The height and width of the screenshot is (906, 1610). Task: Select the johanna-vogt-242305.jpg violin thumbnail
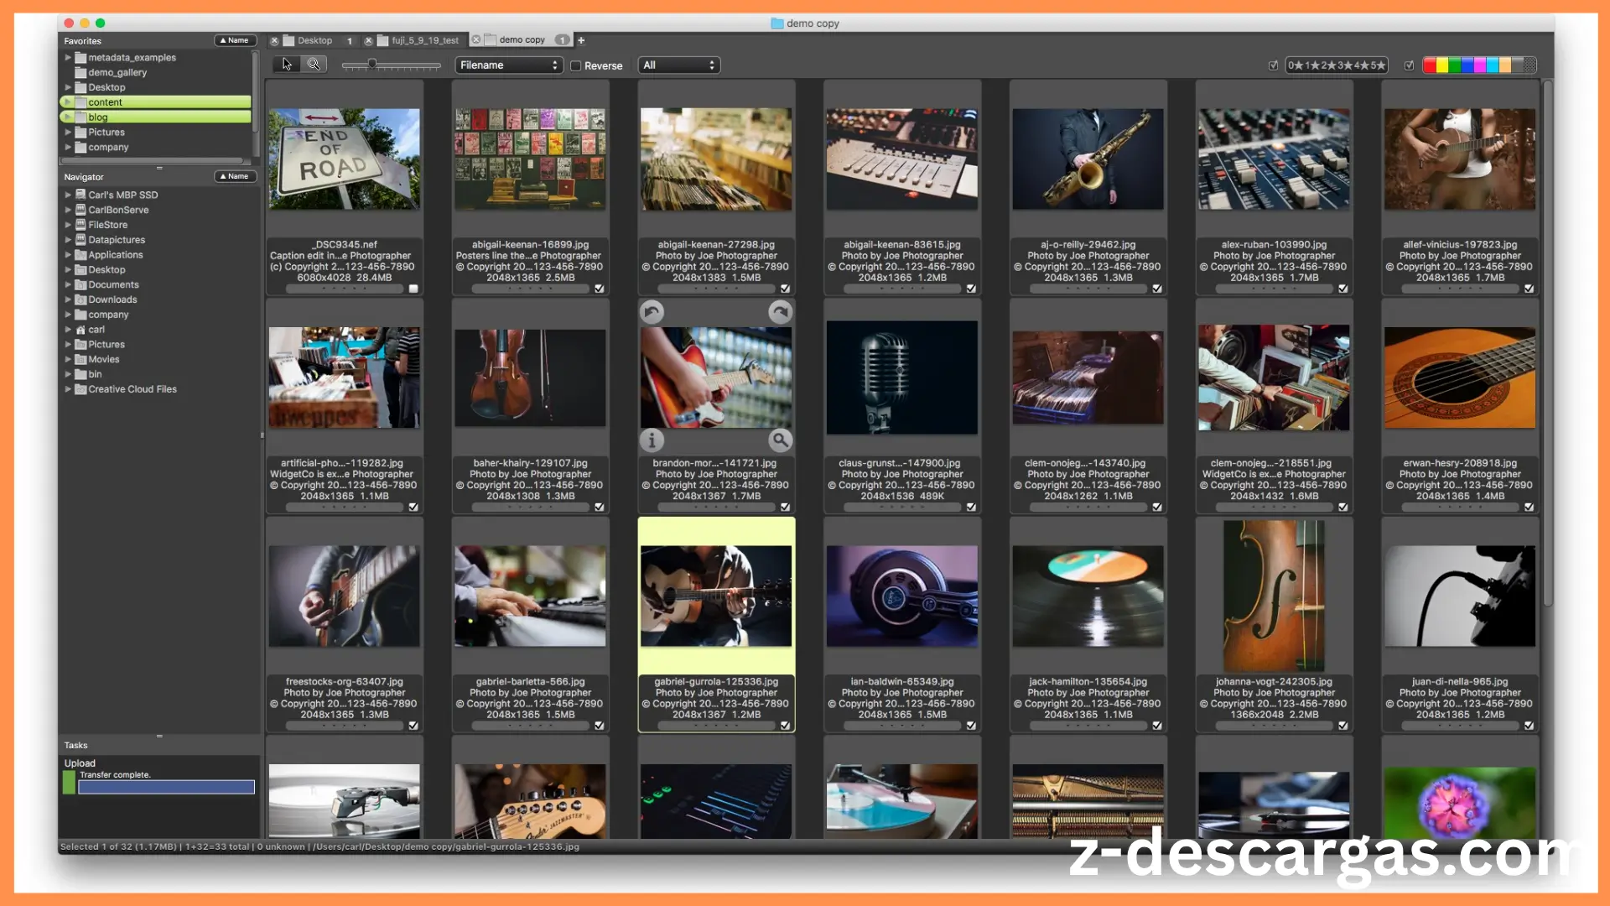(1274, 596)
